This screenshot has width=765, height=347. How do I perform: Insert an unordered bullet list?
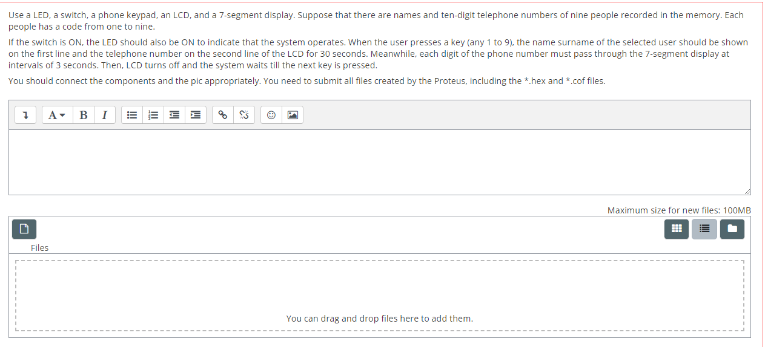[x=131, y=115]
